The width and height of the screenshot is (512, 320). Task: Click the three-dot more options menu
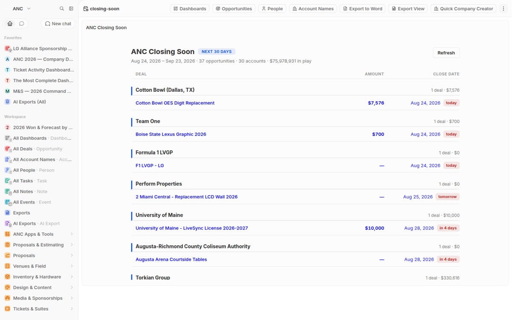[x=503, y=9]
